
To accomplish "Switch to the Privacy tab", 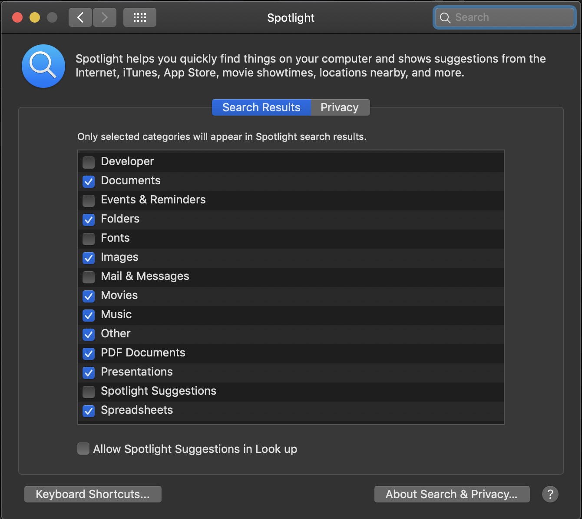I will (340, 107).
